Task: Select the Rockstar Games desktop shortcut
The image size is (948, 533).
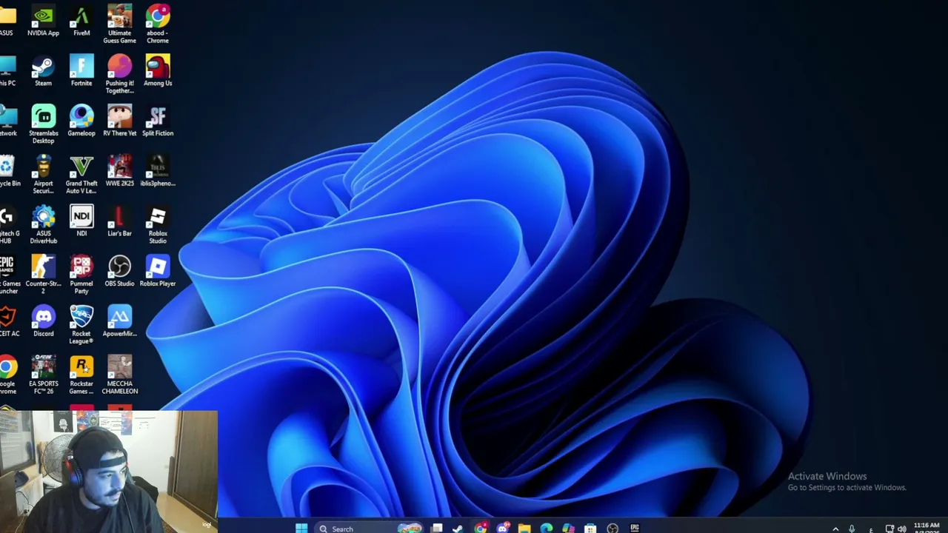Action: click(81, 375)
